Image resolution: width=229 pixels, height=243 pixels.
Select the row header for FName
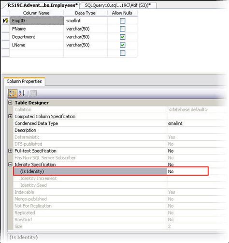[x=6, y=29]
